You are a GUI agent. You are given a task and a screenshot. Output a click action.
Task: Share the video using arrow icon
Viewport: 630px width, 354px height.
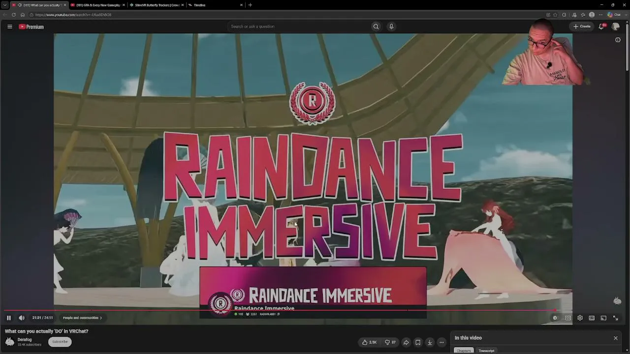[406, 342]
